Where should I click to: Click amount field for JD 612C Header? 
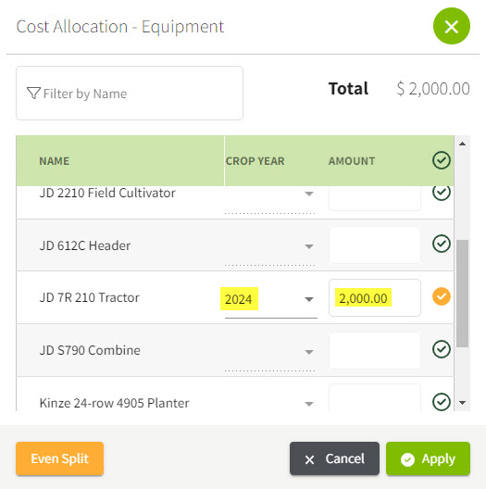[x=375, y=245]
